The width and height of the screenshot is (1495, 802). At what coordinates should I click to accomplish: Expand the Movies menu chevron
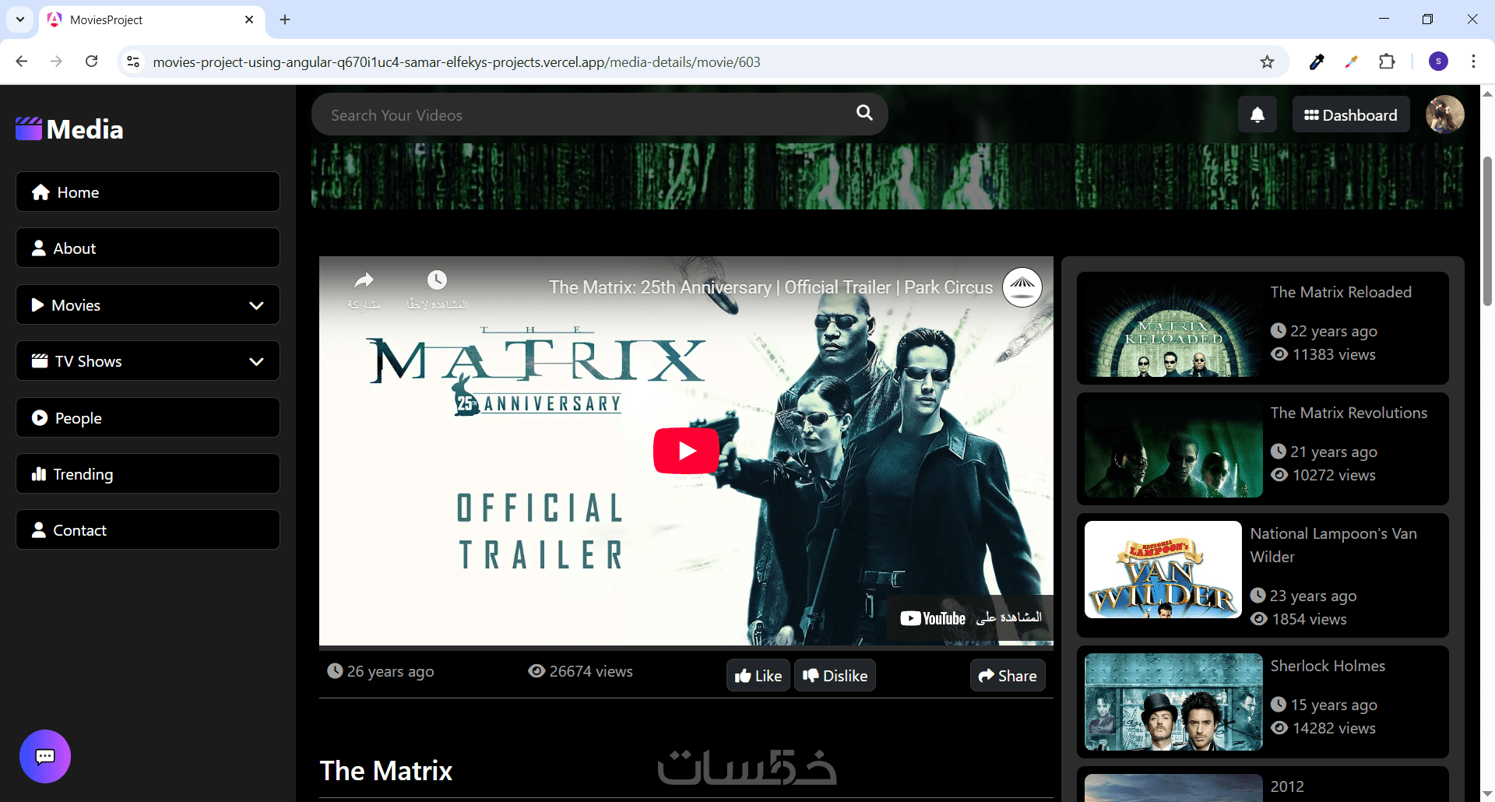pyautogui.click(x=256, y=305)
